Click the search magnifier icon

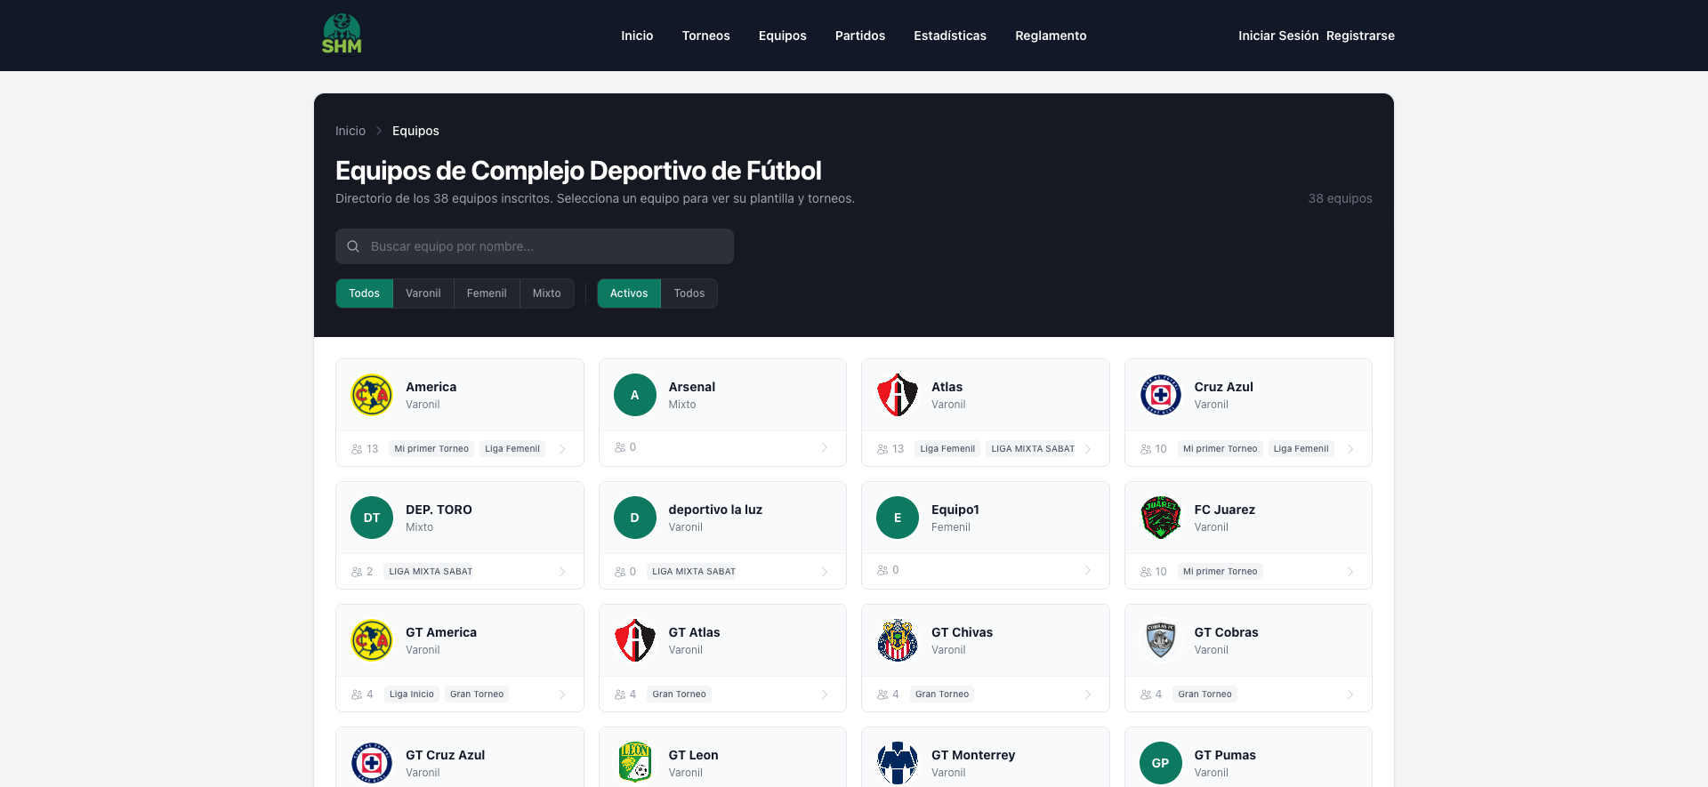click(x=353, y=246)
